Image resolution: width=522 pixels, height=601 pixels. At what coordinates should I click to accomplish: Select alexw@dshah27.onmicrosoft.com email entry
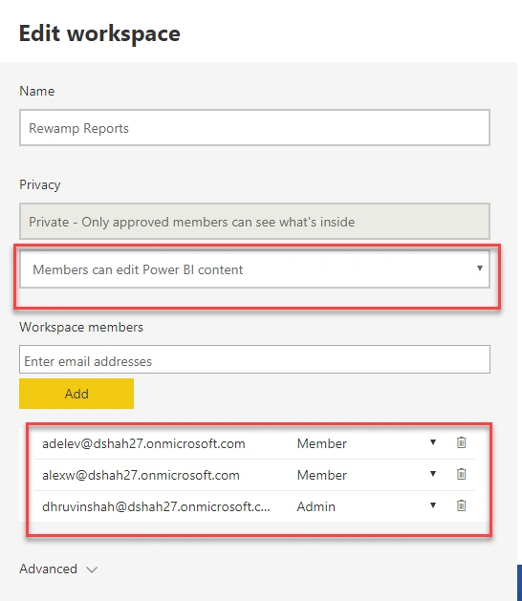coord(141,475)
